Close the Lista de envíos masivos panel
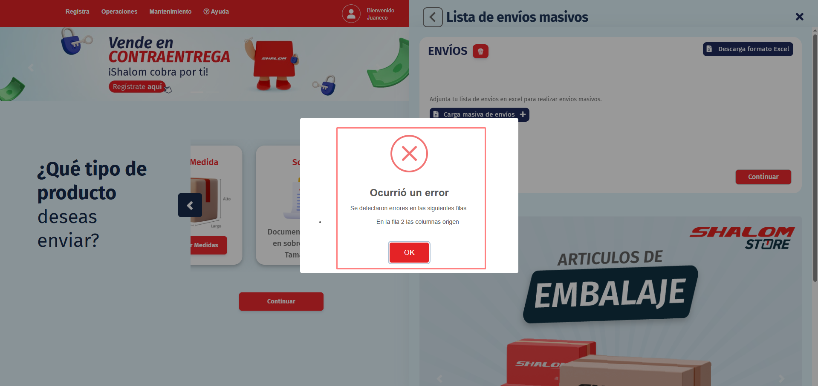The height and width of the screenshot is (386, 818). [800, 17]
